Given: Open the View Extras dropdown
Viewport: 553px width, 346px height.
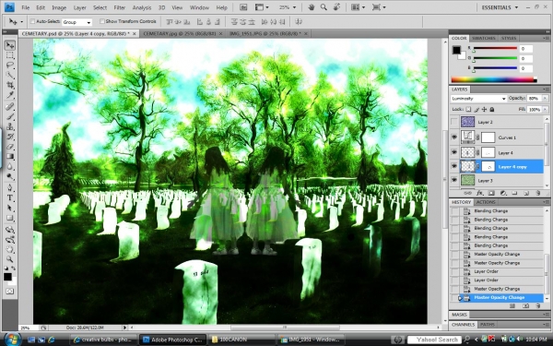Looking at the screenshot, I should [262, 7].
